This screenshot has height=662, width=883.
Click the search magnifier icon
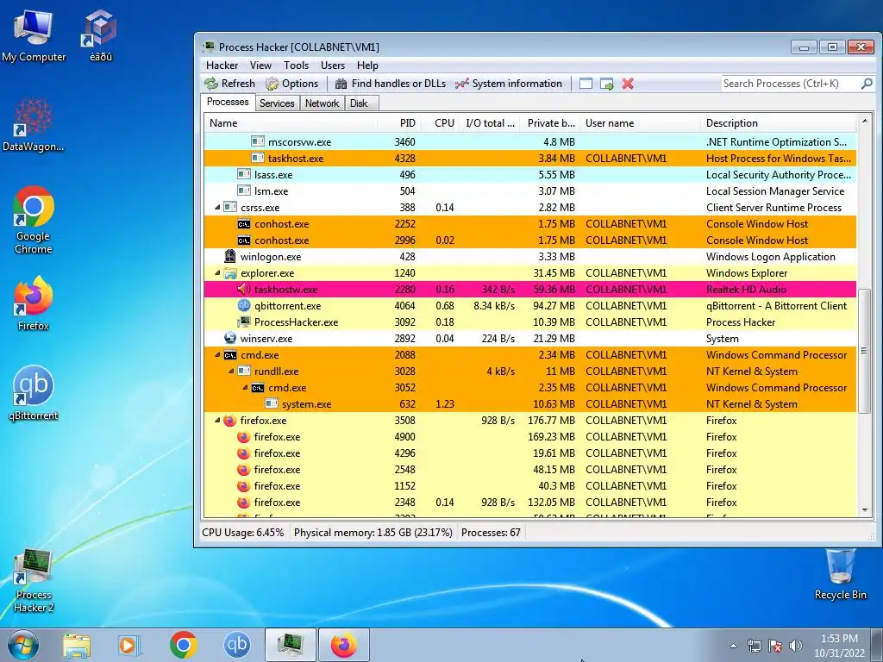coord(867,84)
